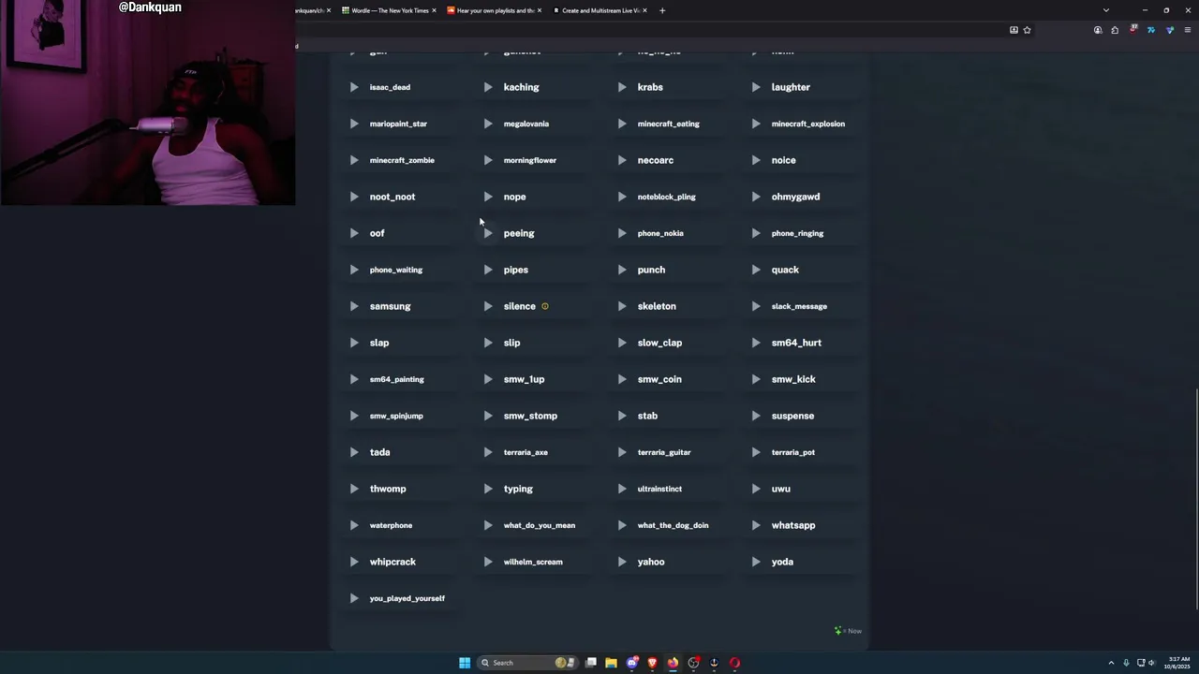Viewport: 1199px width, 674px height.
Task: Click the yellow info icon next to silence
Action: [x=545, y=306]
